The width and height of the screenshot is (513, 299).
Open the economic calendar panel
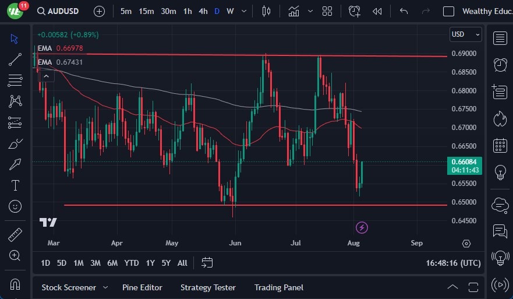tap(500, 145)
